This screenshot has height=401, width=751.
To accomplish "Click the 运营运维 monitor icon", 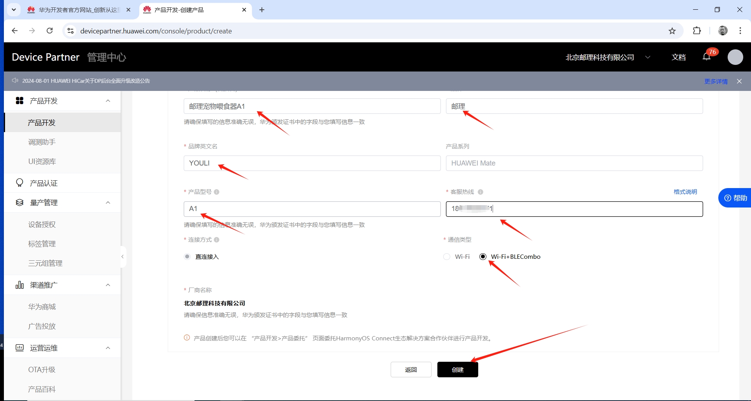I will pyautogui.click(x=19, y=348).
